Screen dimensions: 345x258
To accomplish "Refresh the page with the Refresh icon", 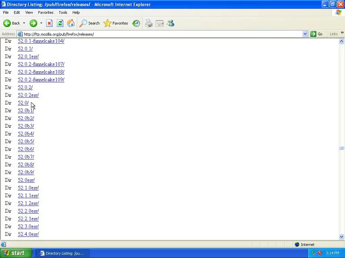I will (x=60, y=23).
